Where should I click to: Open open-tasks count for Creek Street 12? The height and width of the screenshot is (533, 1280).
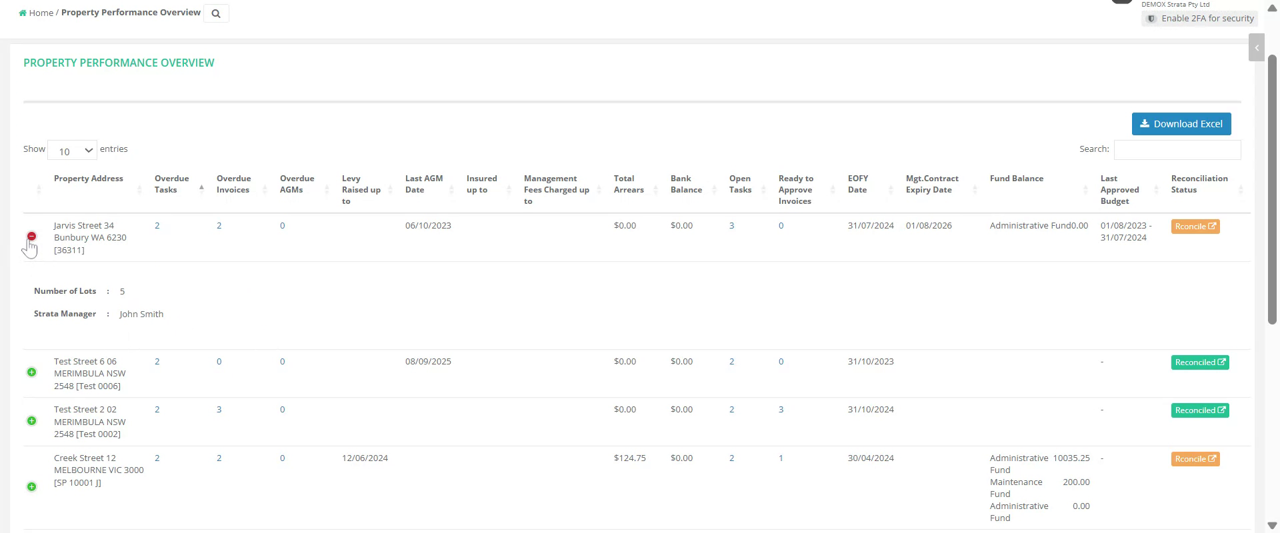pos(732,458)
